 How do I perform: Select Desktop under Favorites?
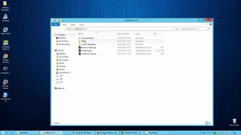point(62,38)
